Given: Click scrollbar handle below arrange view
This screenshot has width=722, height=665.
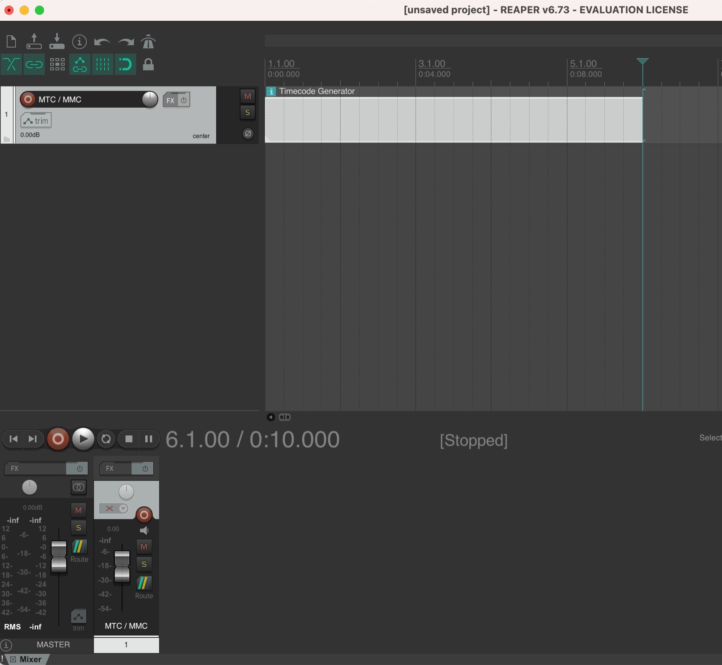Looking at the screenshot, I should pyautogui.click(x=285, y=417).
